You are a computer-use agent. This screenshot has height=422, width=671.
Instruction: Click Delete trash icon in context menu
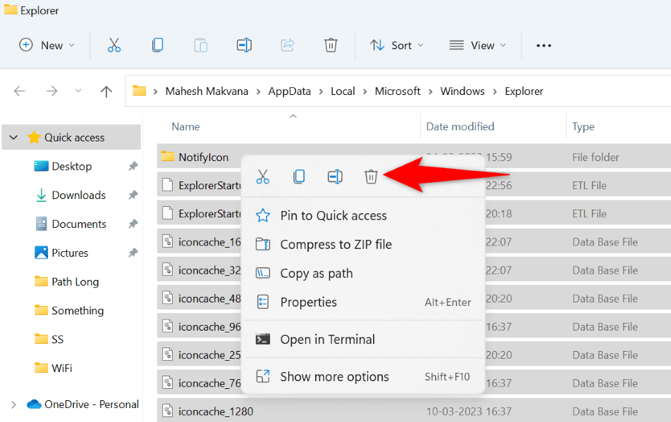pyautogui.click(x=371, y=177)
